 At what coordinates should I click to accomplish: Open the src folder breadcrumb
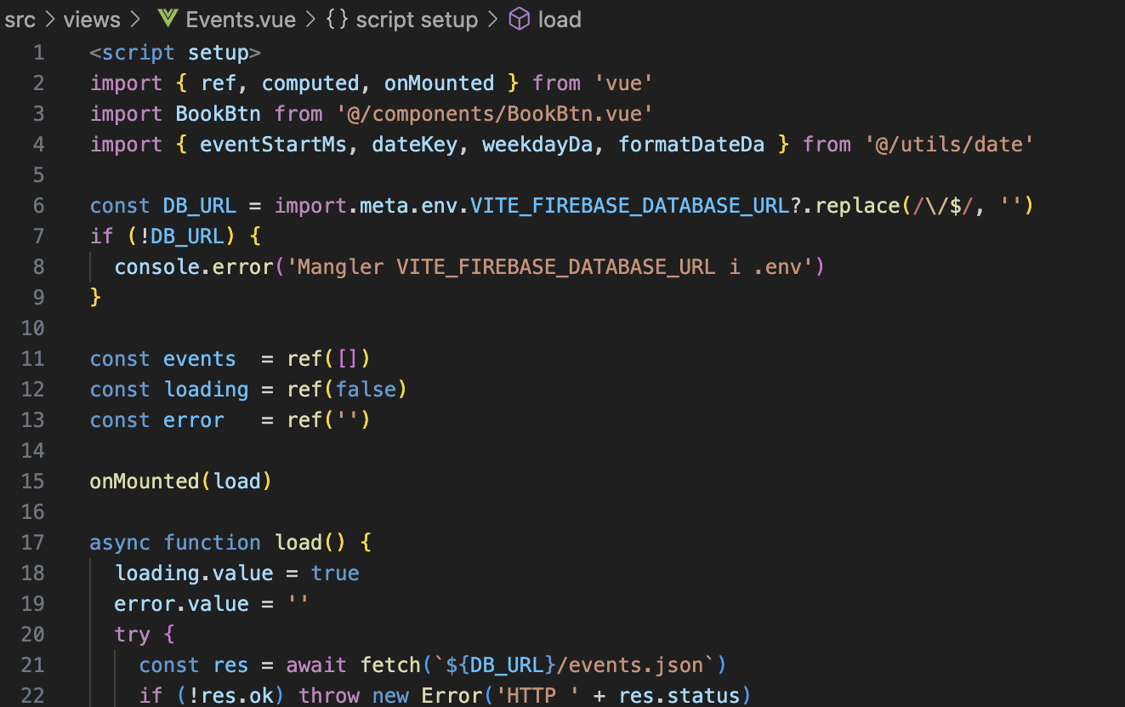click(x=20, y=20)
